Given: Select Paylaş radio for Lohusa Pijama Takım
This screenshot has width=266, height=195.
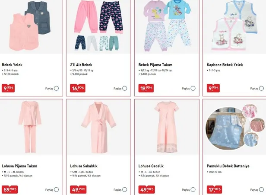Looking at the screenshot, I should coord(56,189).
